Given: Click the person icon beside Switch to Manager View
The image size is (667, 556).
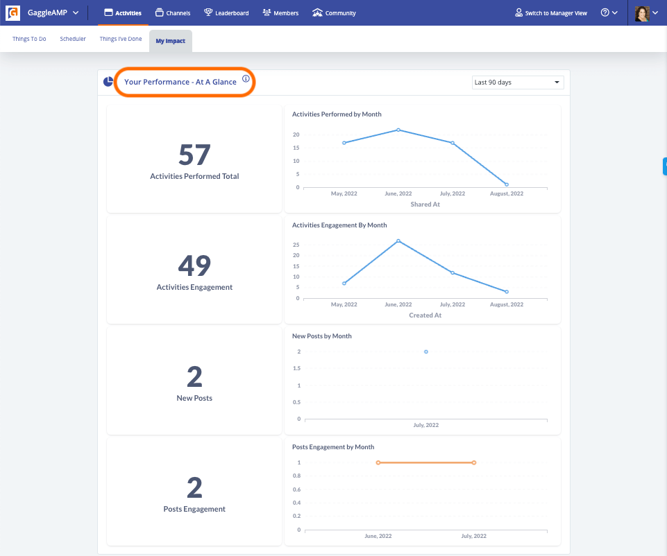Looking at the screenshot, I should coord(518,12).
